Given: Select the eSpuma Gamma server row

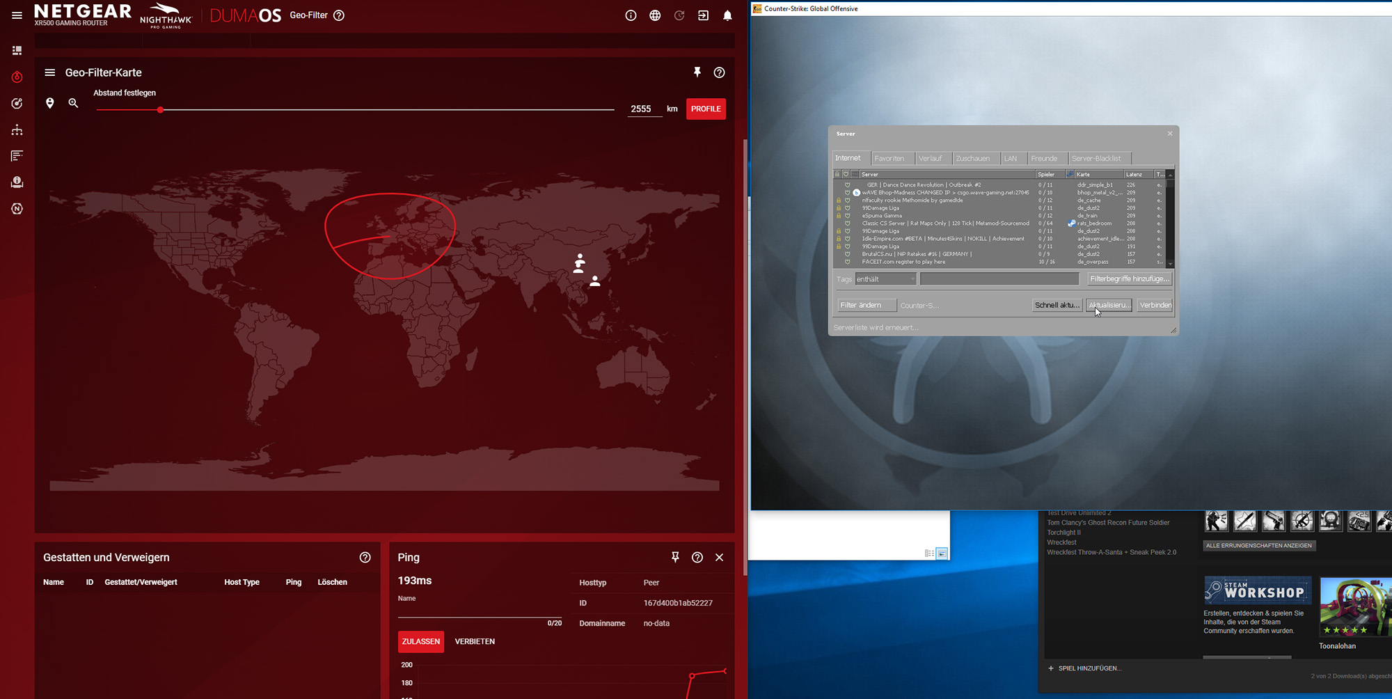Looking at the screenshot, I should 999,216.
